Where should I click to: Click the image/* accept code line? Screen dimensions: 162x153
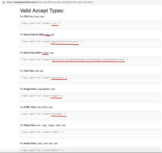42,96
